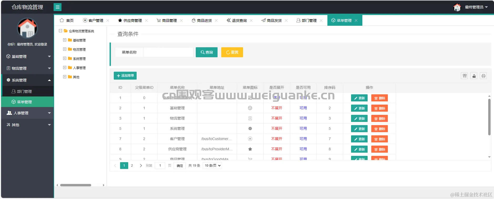Click 删除 for the 基础管理 row
Screen dimensions: 494x199
(379, 108)
